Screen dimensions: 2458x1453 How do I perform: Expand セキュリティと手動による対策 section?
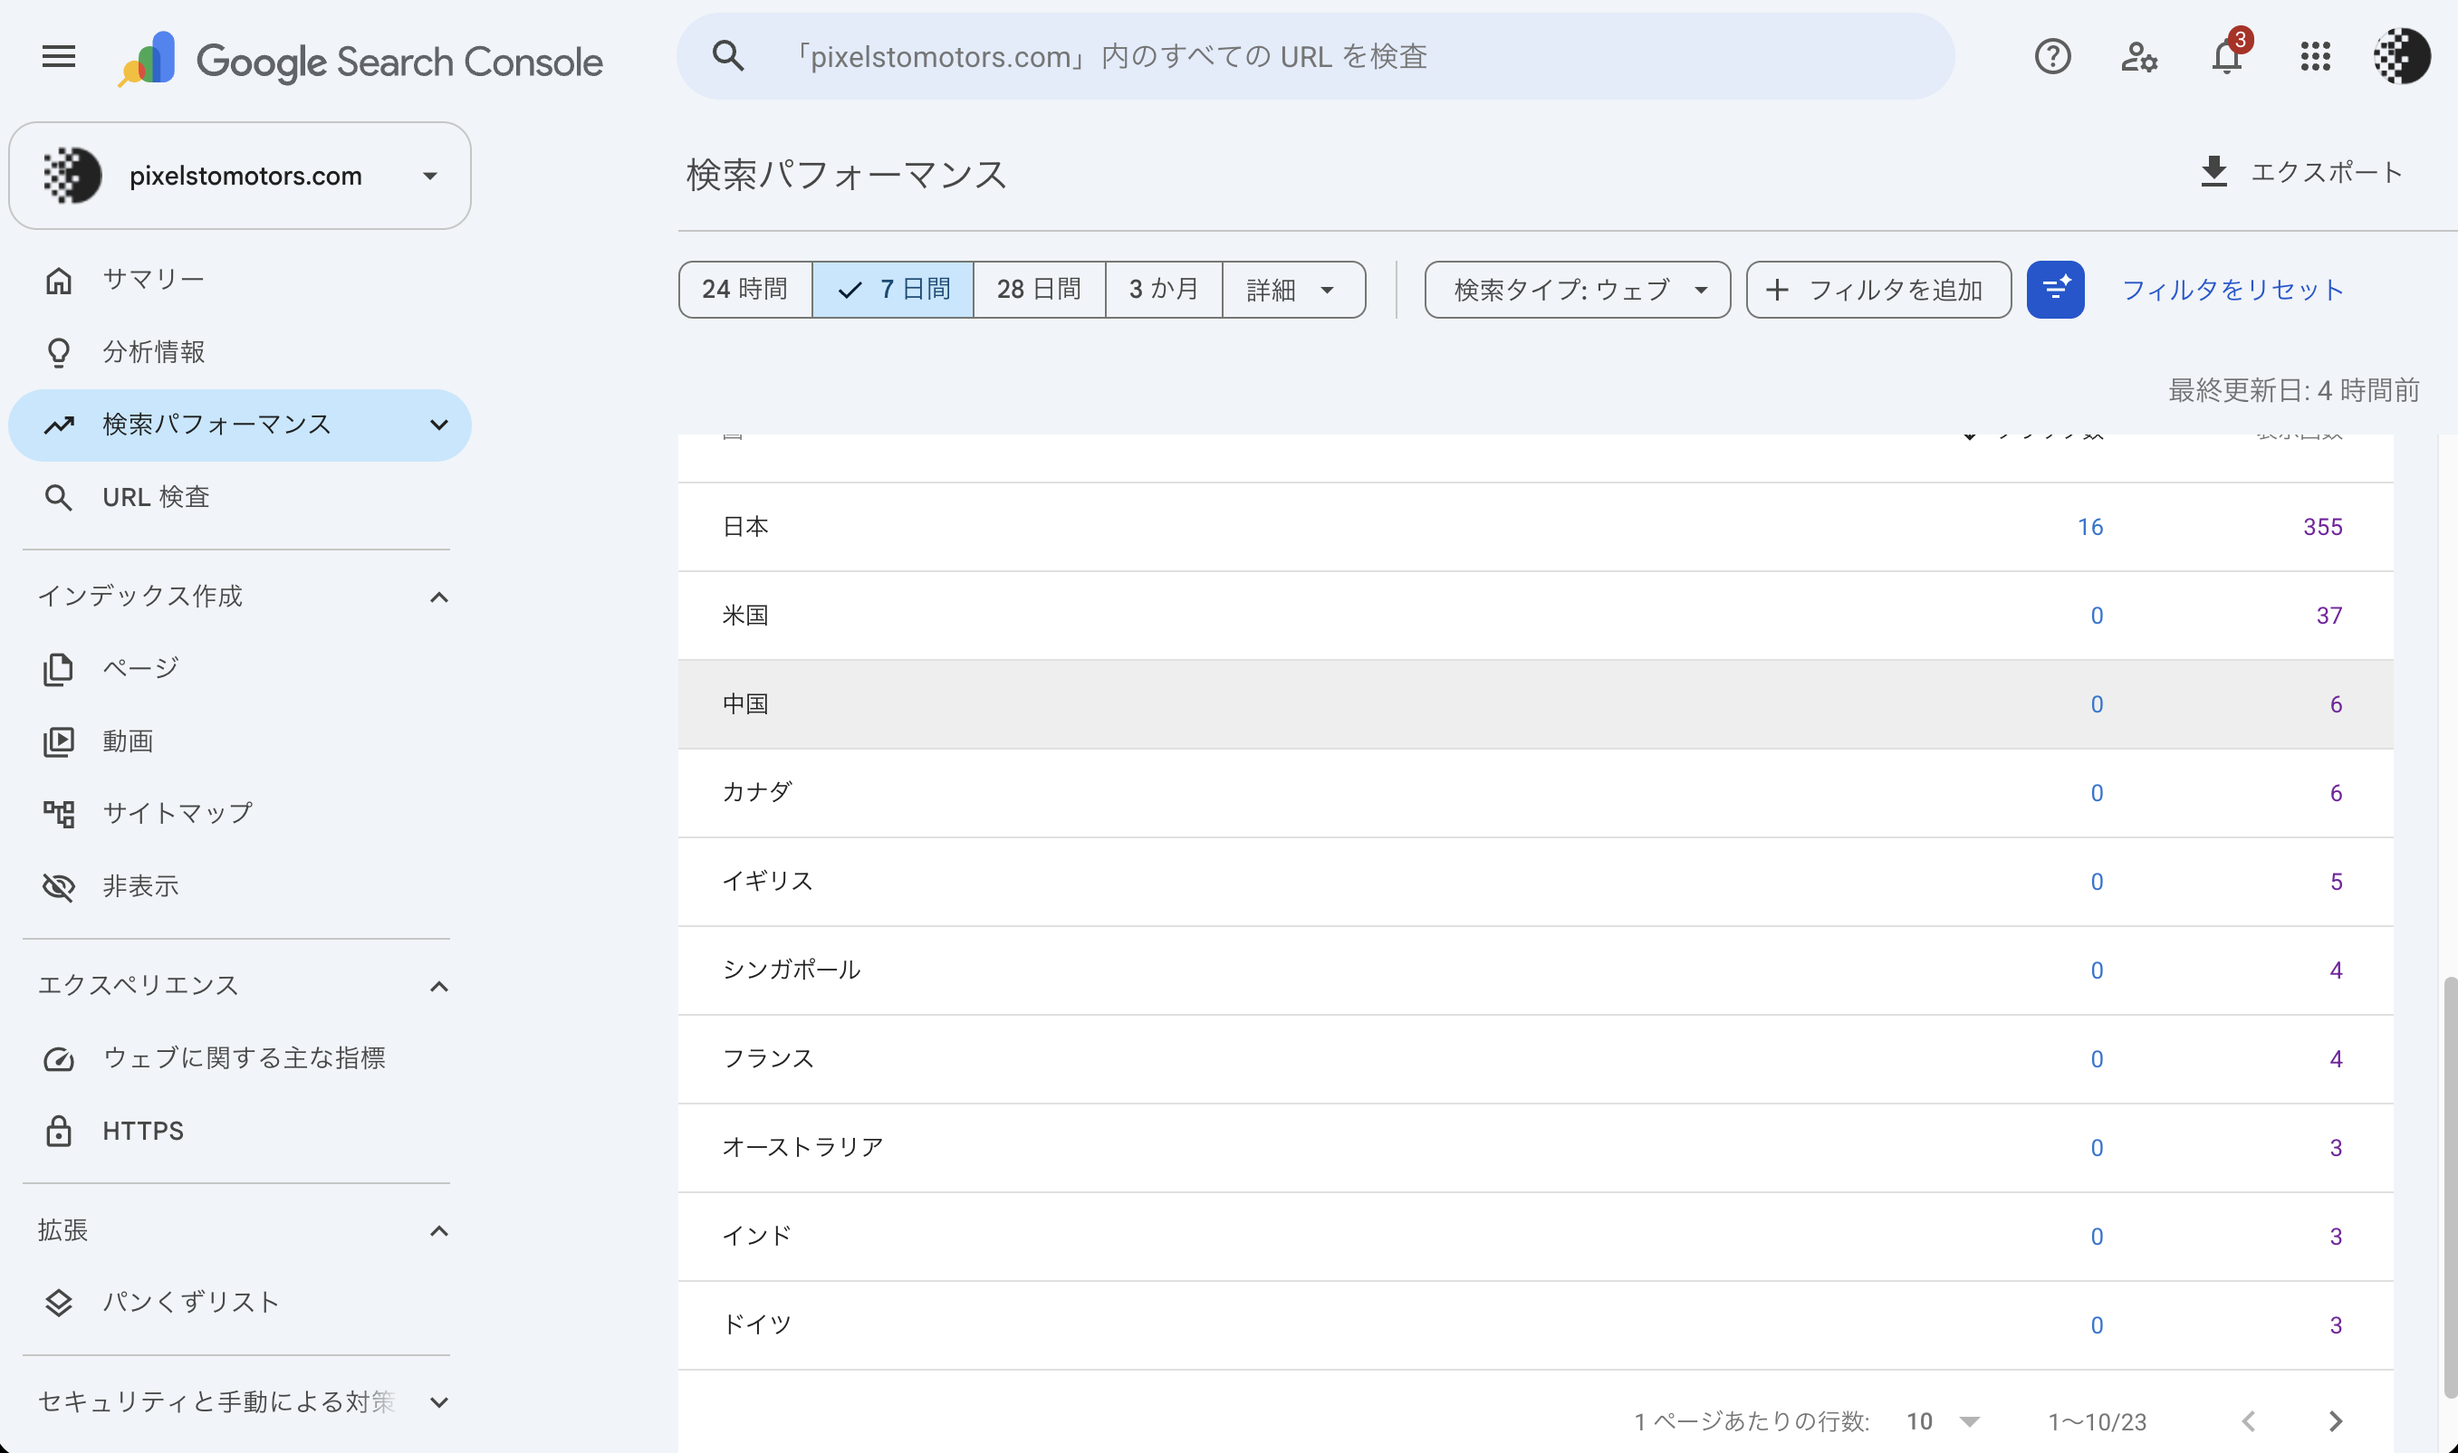(x=438, y=1402)
